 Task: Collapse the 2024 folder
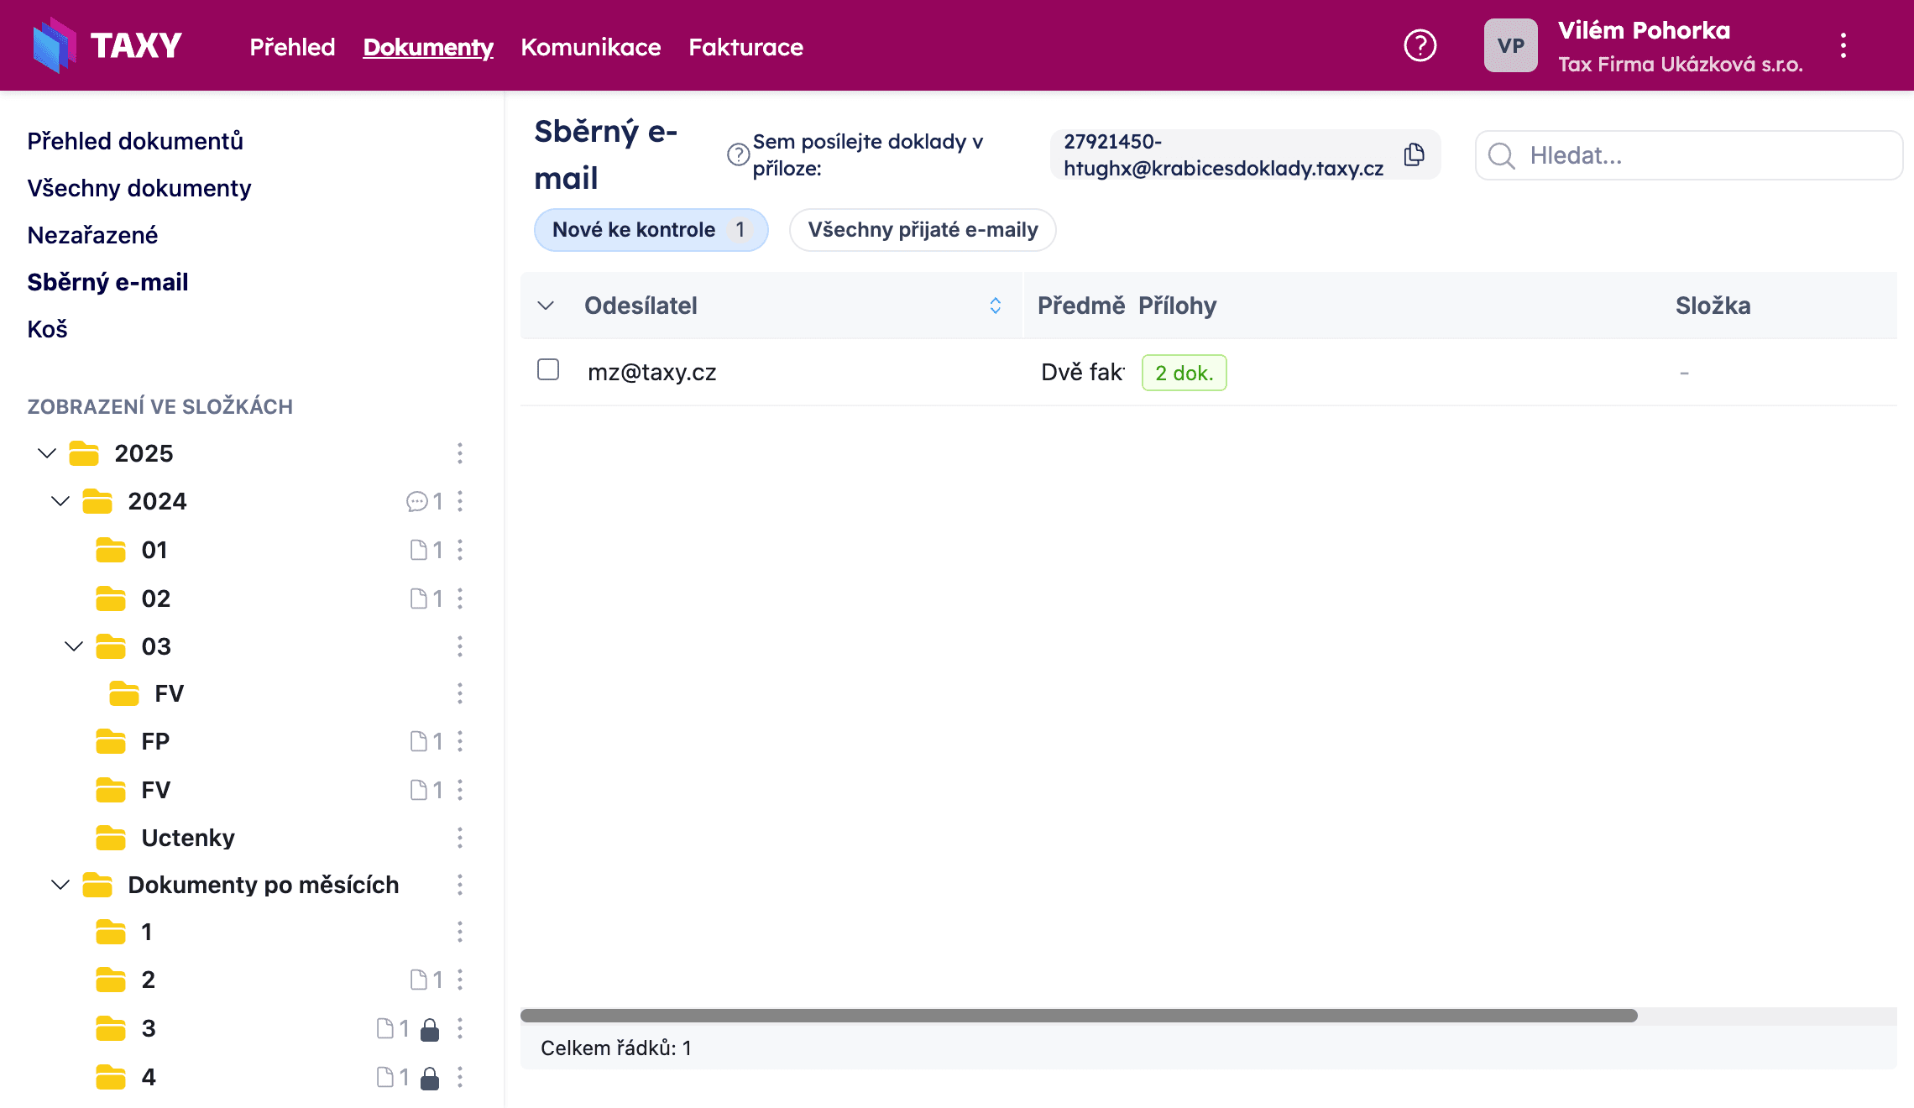(60, 502)
